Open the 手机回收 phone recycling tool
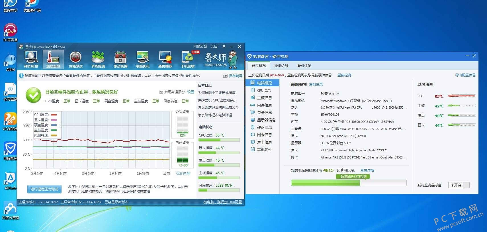The image size is (487, 232). (x=188, y=60)
